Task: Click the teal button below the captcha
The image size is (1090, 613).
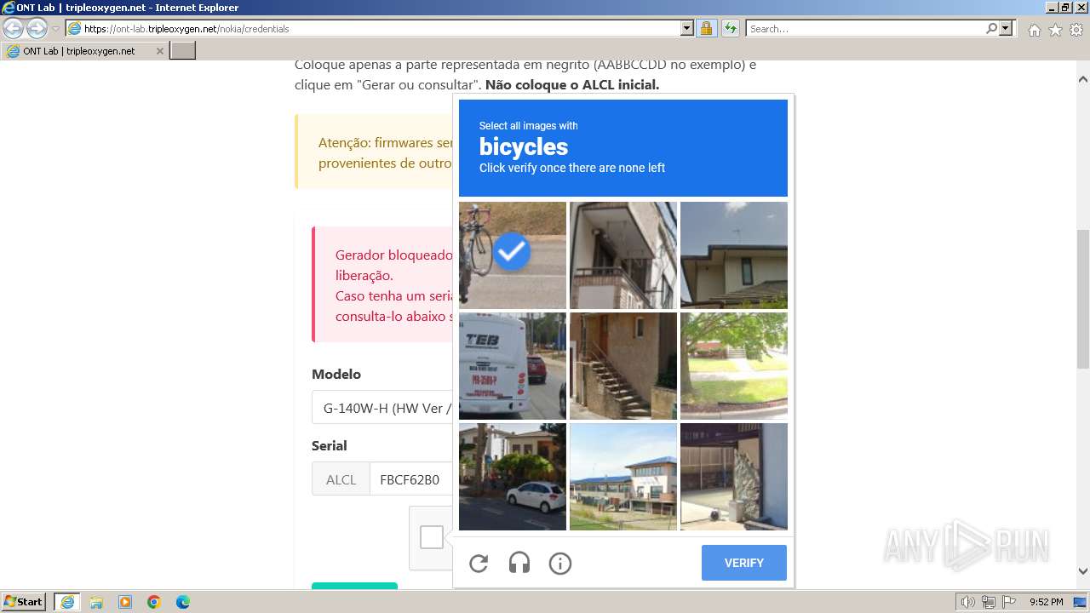Action: 354,586
